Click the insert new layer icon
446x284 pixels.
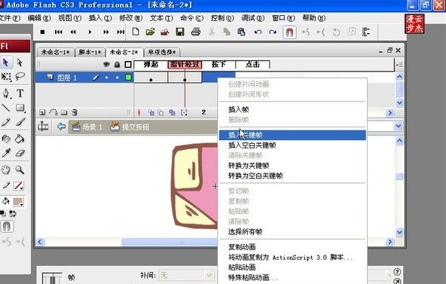click(x=42, y=112)
